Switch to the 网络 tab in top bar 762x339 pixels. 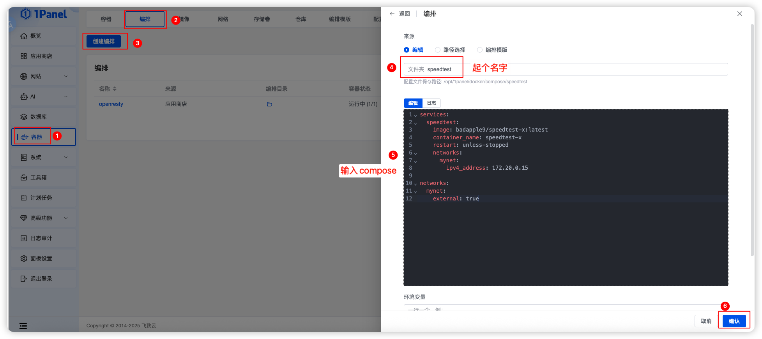point(223,19)
